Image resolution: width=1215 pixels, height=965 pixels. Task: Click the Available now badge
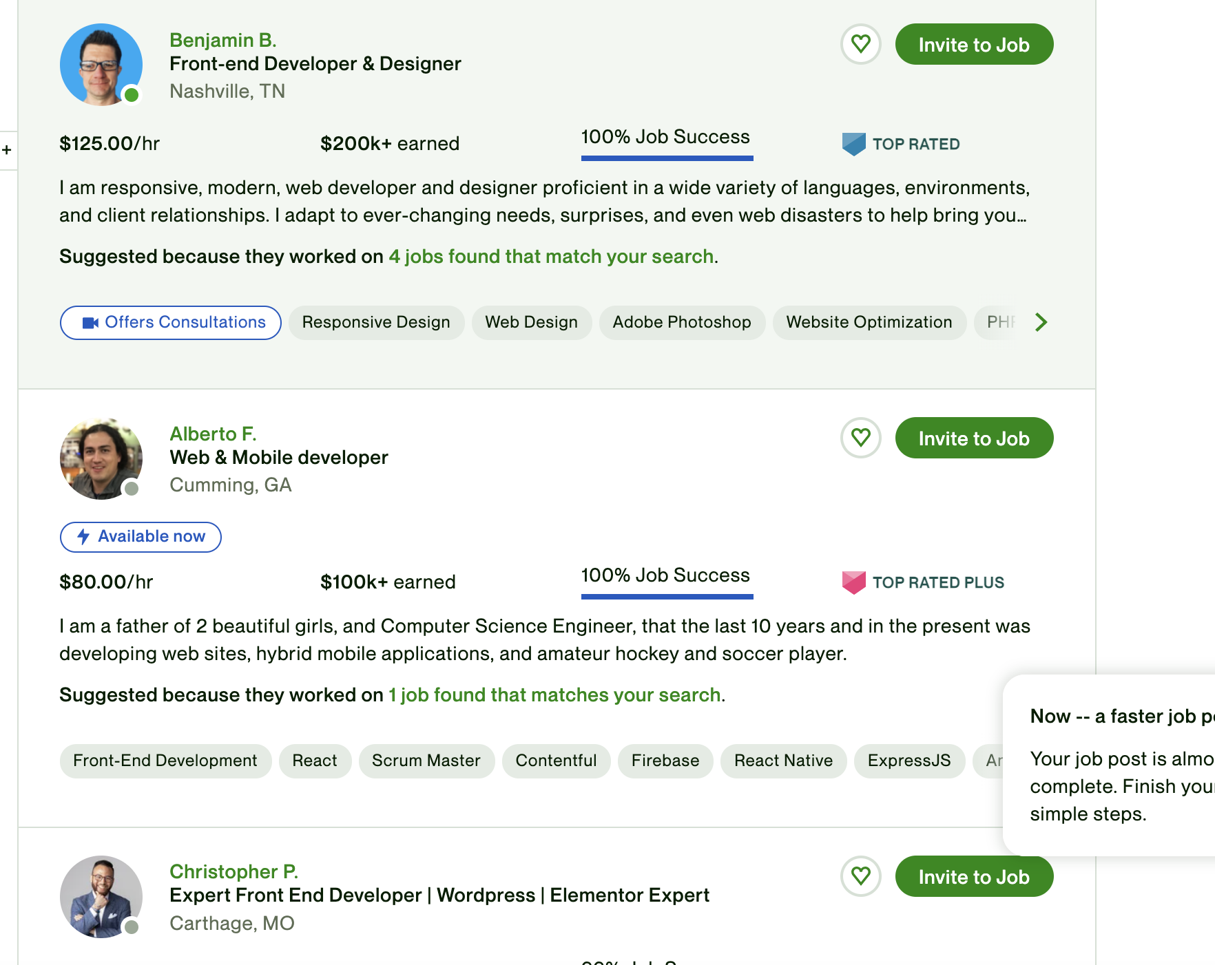141,537
